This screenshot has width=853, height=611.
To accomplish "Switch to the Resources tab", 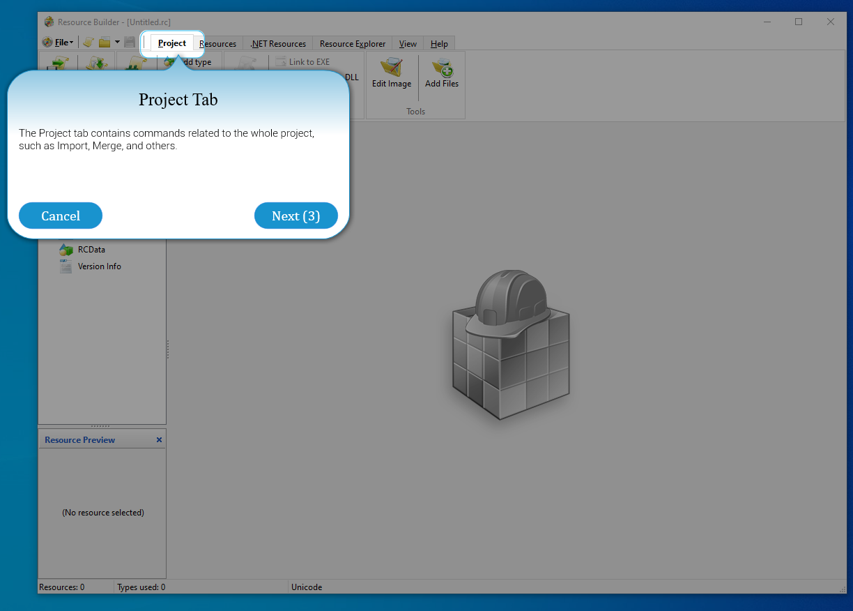I will click(217, 44).
